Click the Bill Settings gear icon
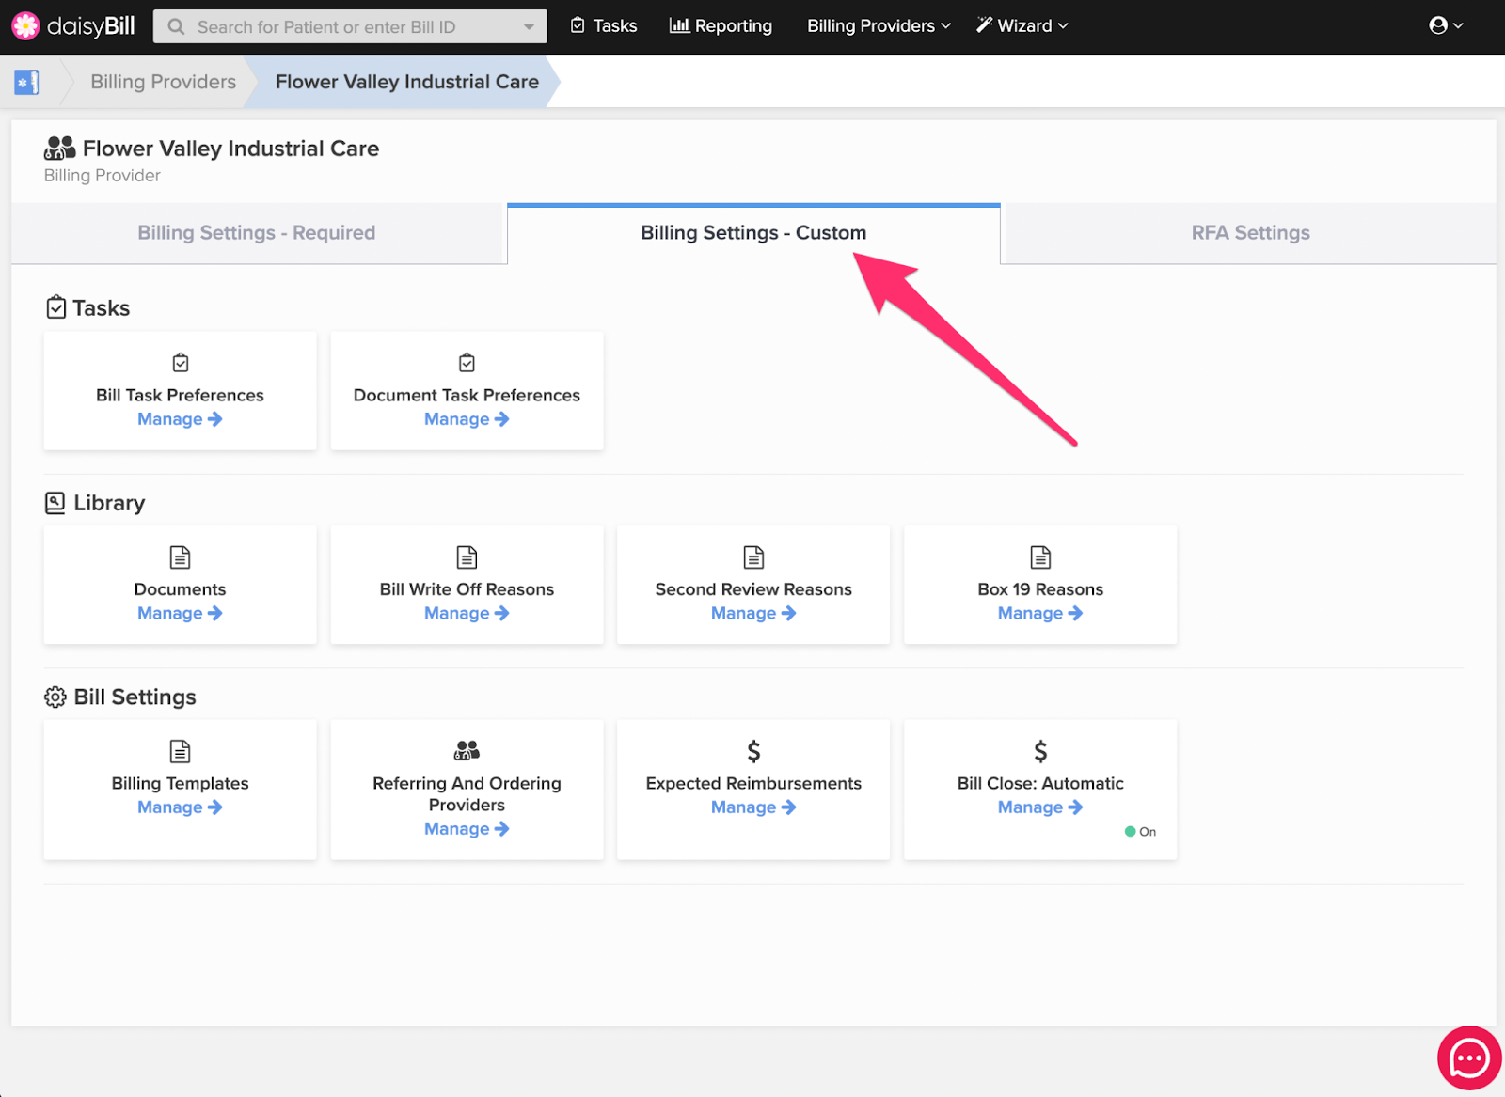Screen dimensions: 1505x1097 (x=55, y=697)
